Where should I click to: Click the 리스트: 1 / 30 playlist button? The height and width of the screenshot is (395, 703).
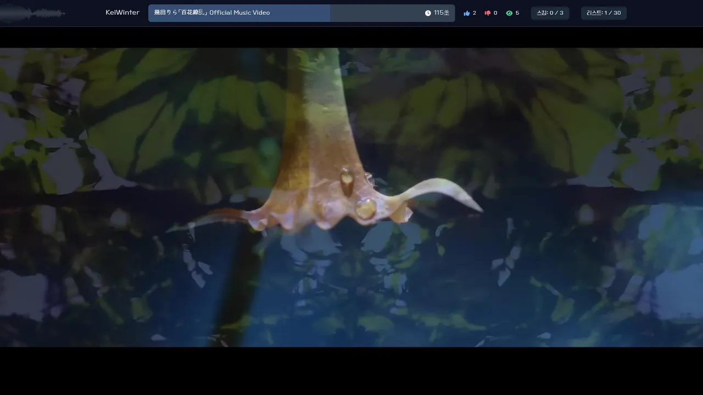coord(604,13)
